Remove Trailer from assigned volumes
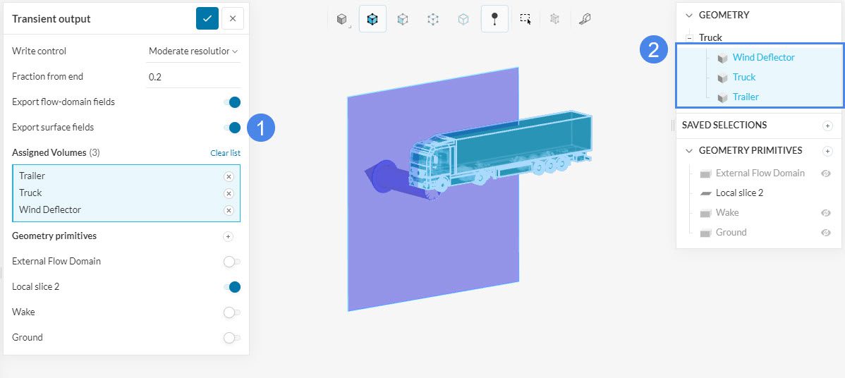Image resolution: width=845 pixels, height=378 pixels. click(x=229, y=176)
